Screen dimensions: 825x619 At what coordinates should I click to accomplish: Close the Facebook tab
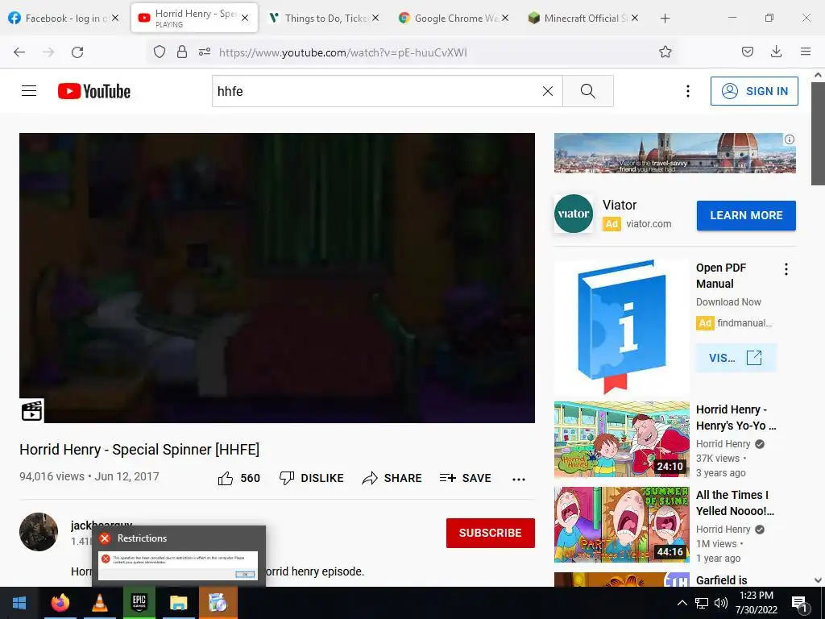pos(115,18)
